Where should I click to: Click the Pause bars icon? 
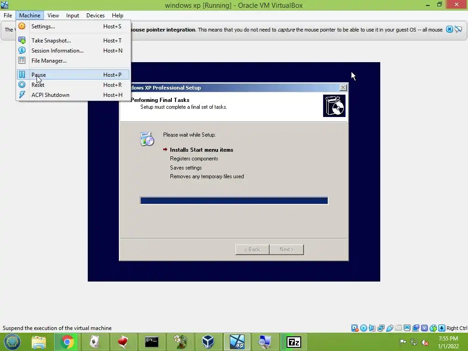(22, 74)
